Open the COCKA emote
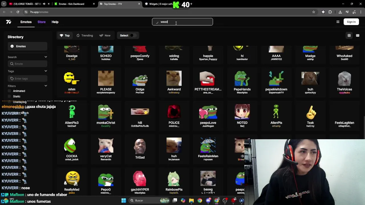This screenshot has width=365, height=205. point(72,149)
